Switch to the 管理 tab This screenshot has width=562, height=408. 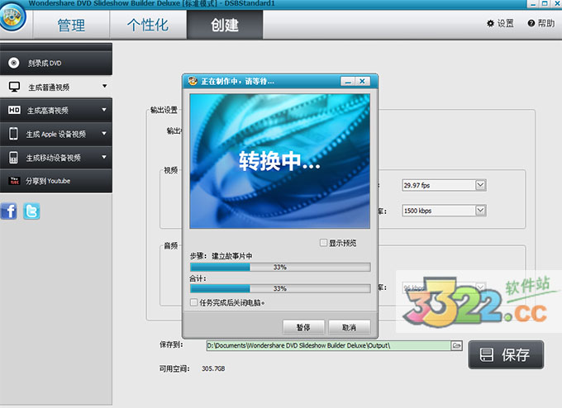click(71, 25)
